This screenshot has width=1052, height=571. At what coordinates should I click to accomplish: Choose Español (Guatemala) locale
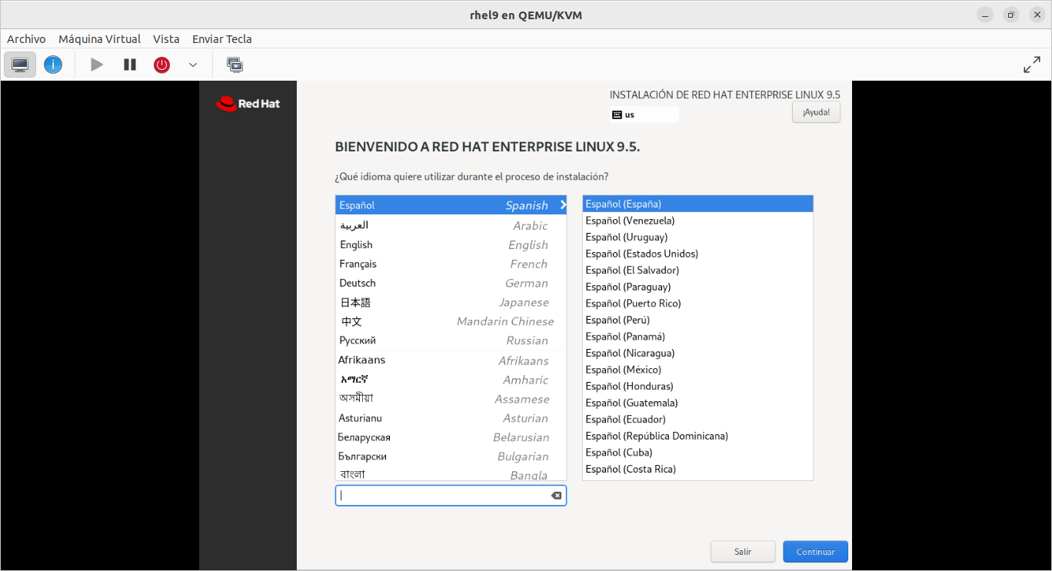coord(697,403)
